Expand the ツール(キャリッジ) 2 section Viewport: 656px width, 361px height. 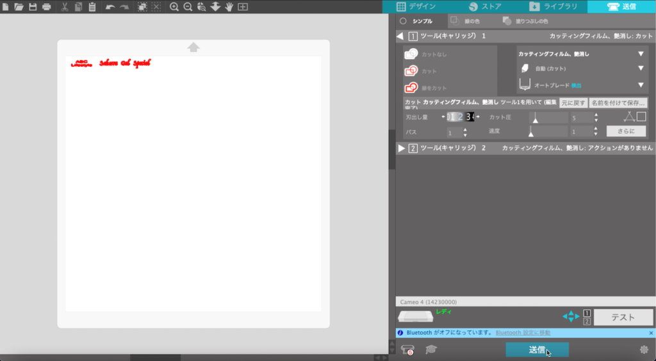[x=402, y=148]
